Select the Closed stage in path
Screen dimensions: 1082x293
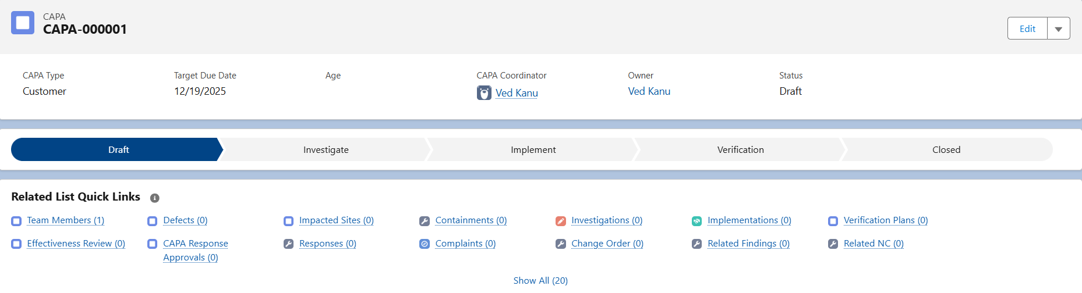pos(946,150)
